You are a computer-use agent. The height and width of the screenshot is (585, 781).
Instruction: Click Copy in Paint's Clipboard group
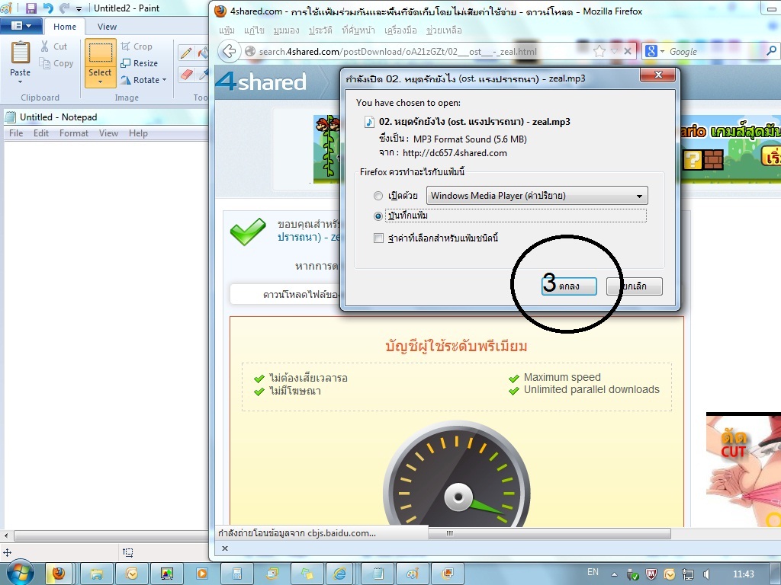click(x=56, y=63)
